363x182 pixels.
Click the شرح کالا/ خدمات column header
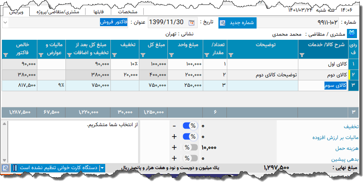(323, 49)
